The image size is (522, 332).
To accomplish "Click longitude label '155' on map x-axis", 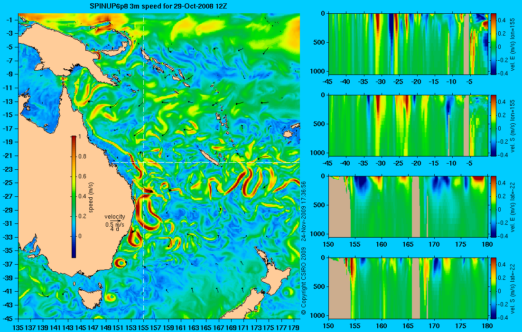I will (x=143, y=328).
